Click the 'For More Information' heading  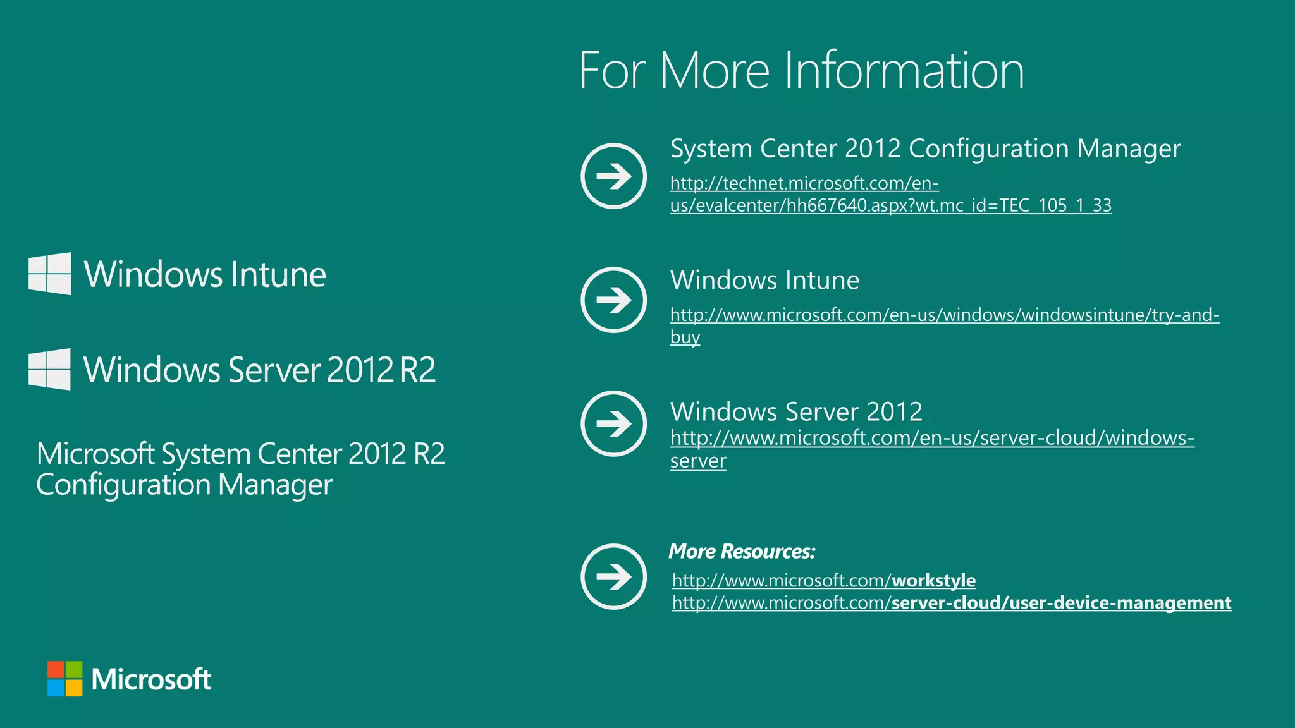[801, 70]
